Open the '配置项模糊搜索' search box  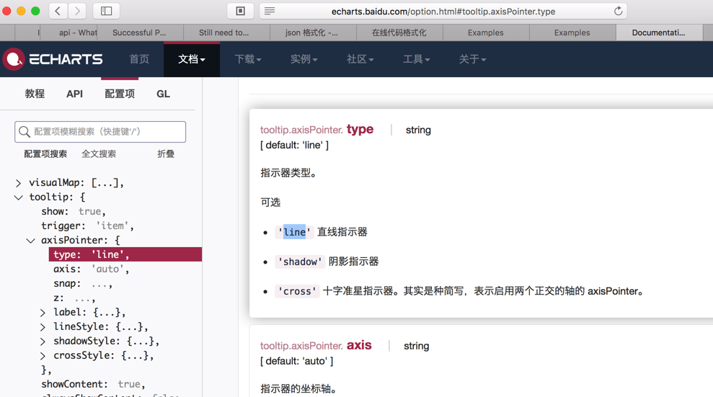click(100, 132)
